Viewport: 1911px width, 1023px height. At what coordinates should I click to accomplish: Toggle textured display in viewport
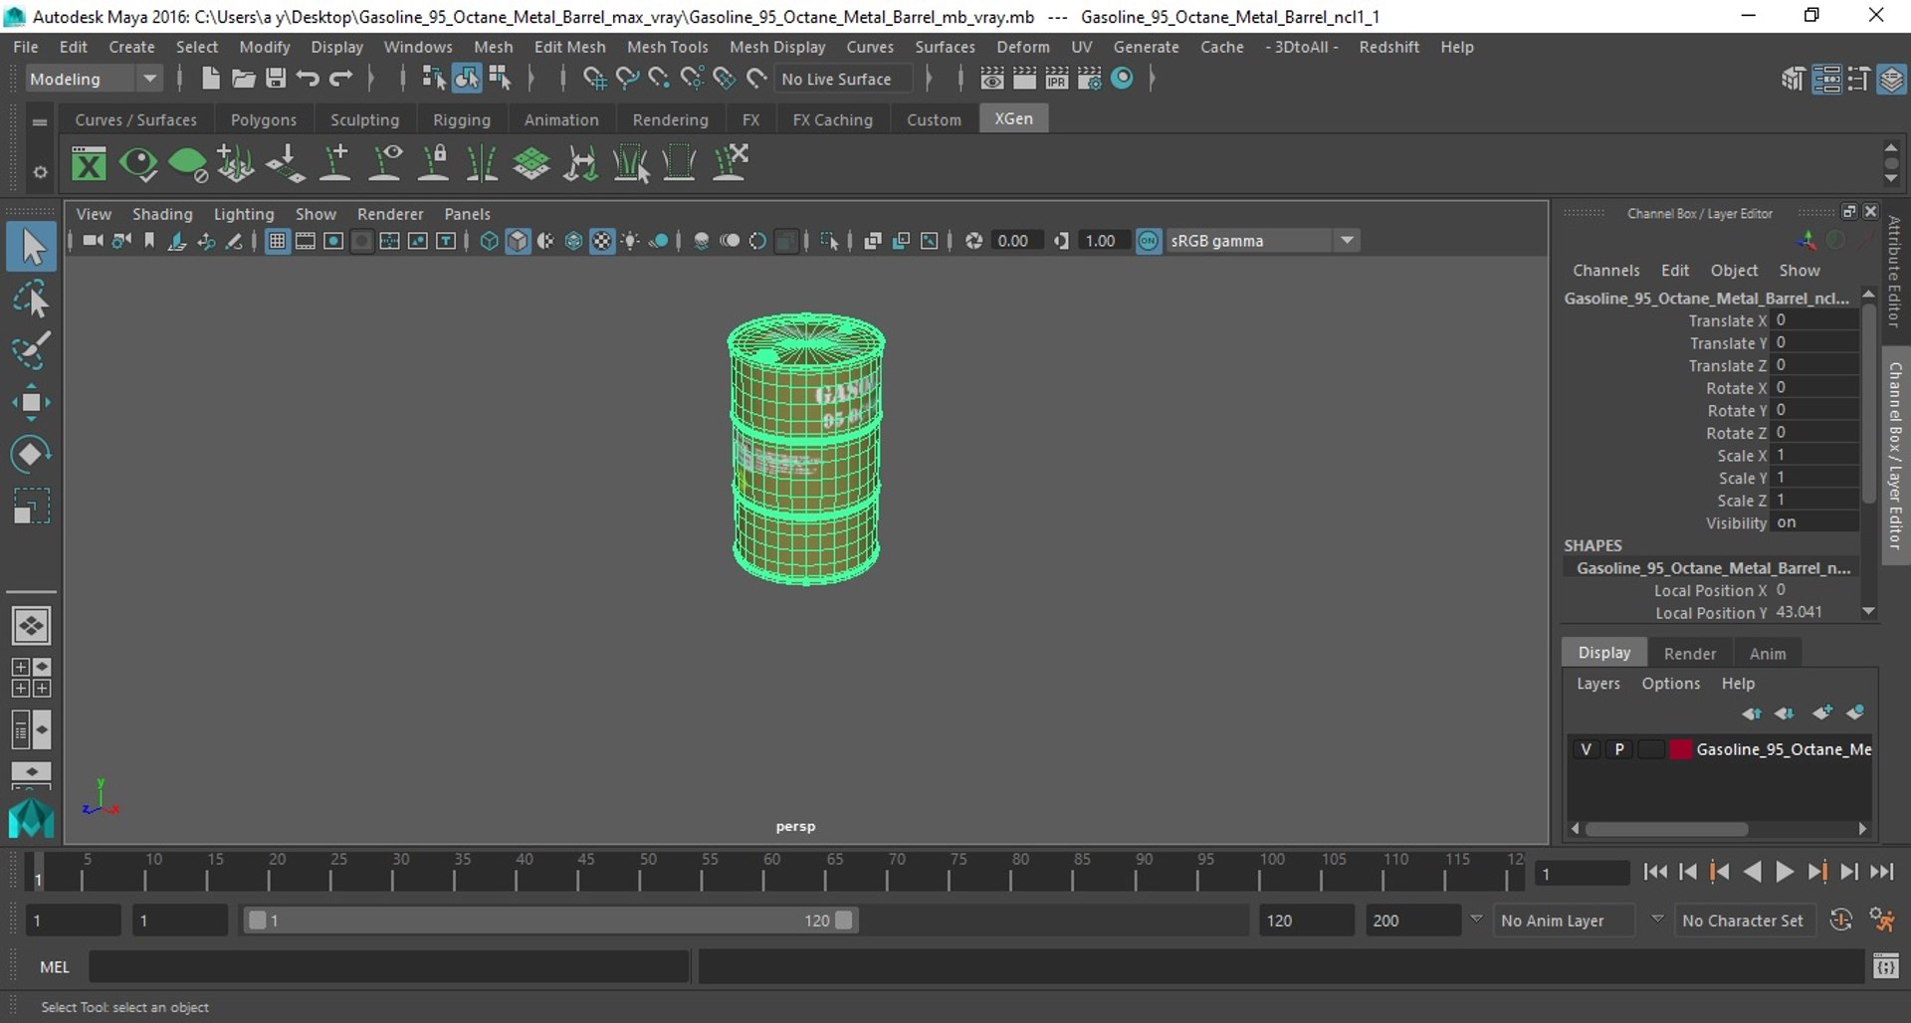point(602,241)
